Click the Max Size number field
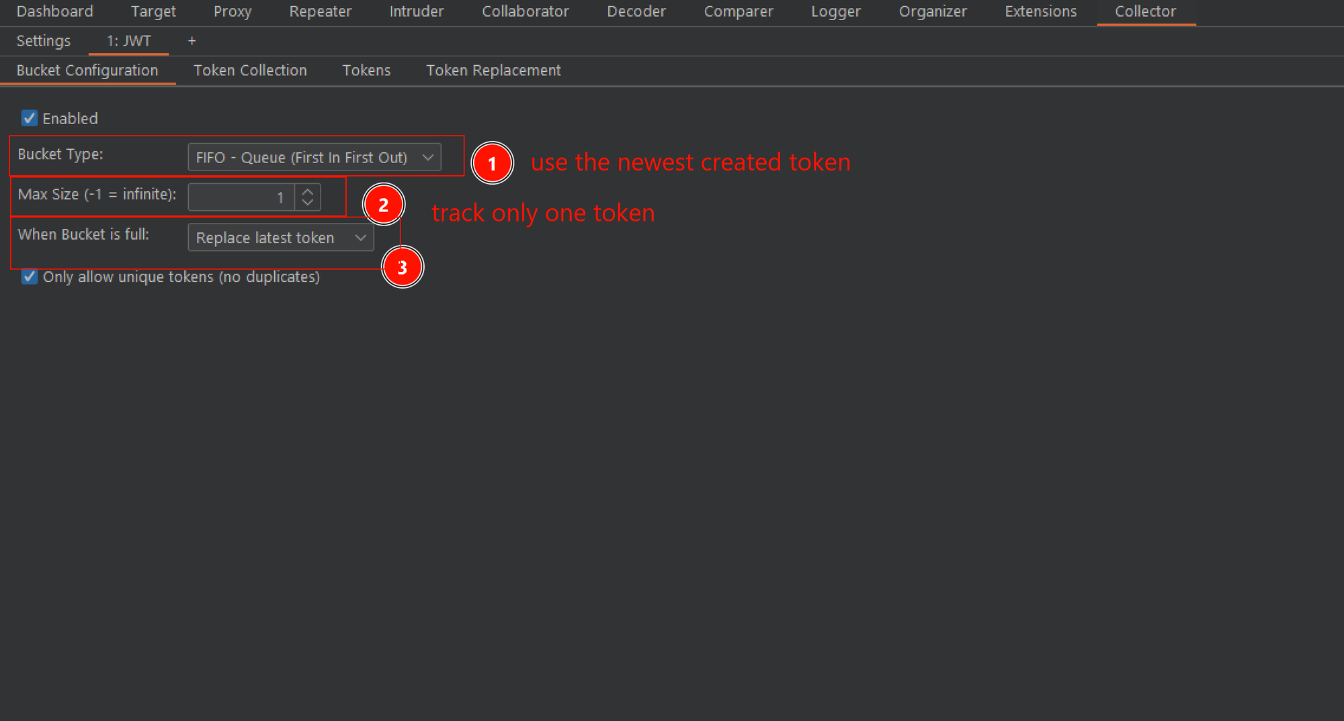This screenshot has height=721, width=1344. click(241, 197)
